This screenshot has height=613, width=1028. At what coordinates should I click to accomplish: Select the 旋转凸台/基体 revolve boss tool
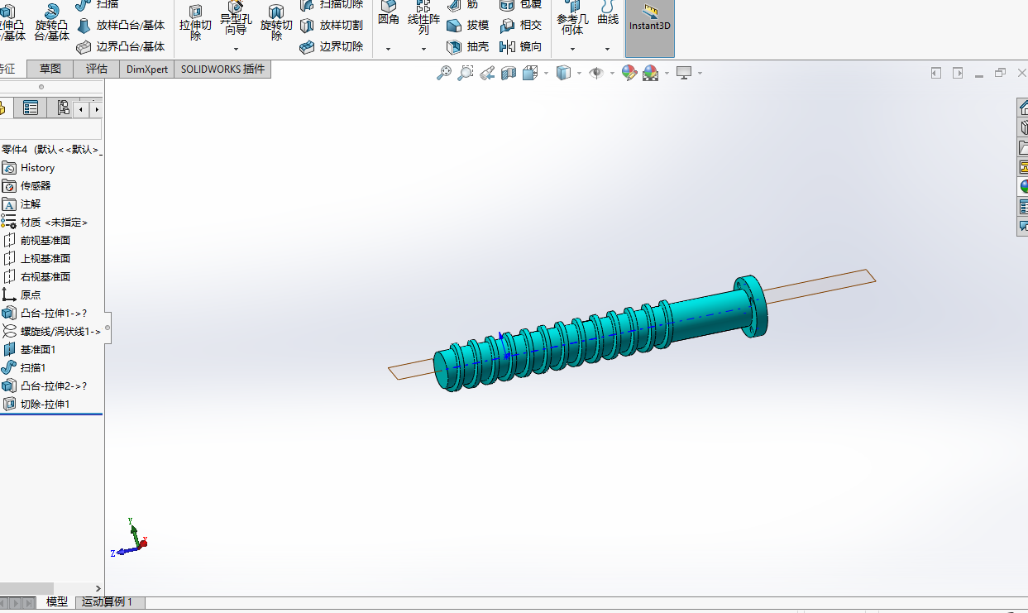coord(51,22)
